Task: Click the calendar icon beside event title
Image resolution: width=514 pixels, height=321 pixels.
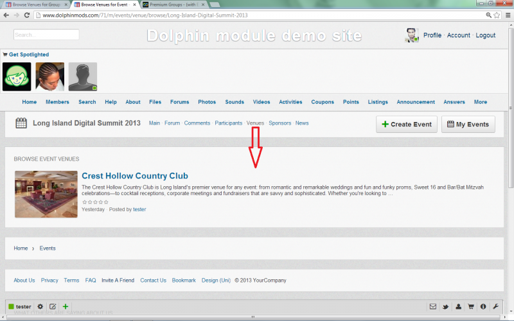Action: coord(21,123)
